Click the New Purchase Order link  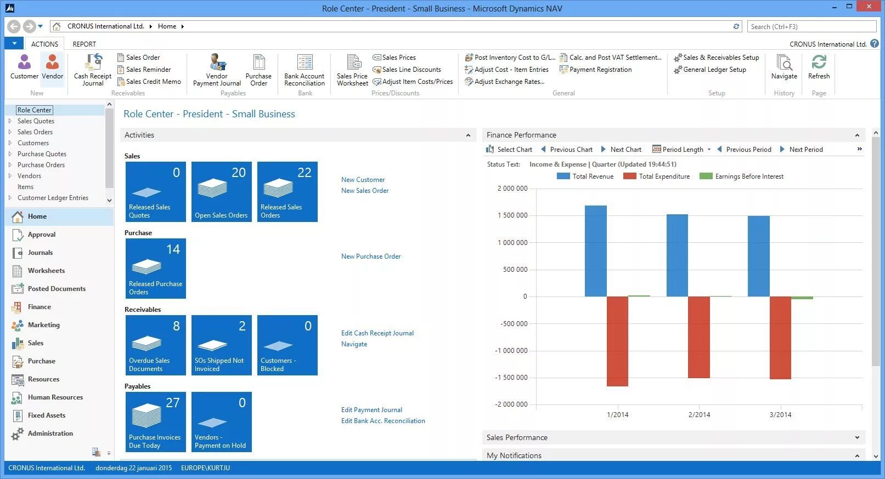(371, 256)
